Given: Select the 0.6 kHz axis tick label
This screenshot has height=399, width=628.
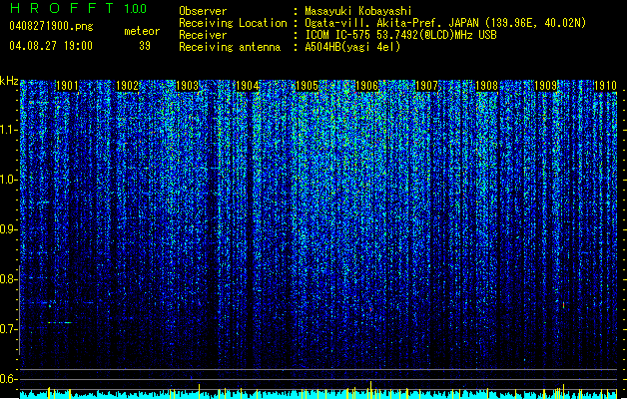Looking at the screenshot, I should (8, 379).
